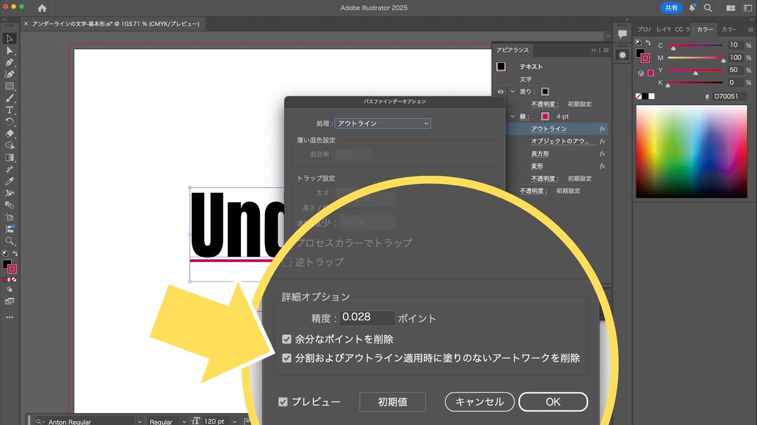The height and width of the screenshot is (425, 757).
Task: Select the Pen tool
Action: pos(9,62)
